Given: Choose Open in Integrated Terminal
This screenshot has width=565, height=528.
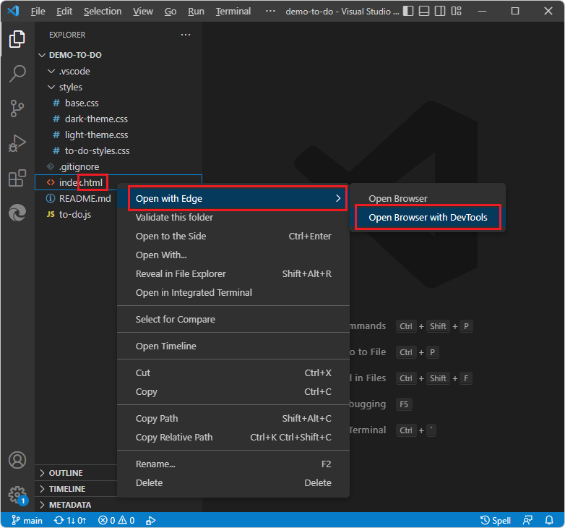Looking at the screenshot, I should [233, 292].
